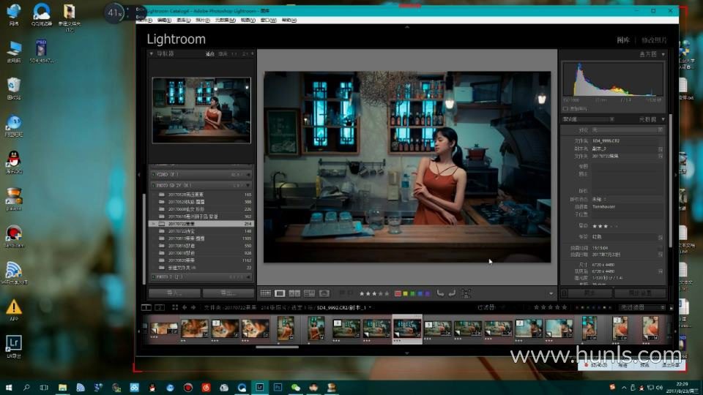Rotate photo counter-clockwise with left rotate arrow
This screenshot has width=703, height=395.
(440, 293)
